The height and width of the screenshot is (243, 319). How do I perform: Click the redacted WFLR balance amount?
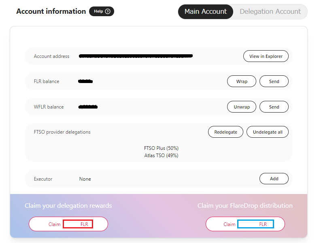click(88, 107)
